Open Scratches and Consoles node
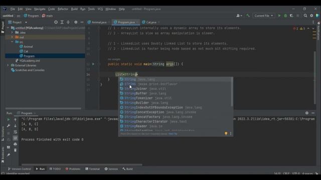 coord(30,70)
